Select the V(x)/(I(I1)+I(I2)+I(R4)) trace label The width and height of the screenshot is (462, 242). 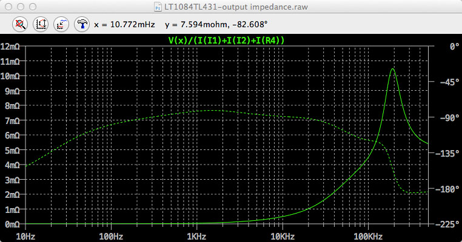pyautogui.click(x=226, y=41)
